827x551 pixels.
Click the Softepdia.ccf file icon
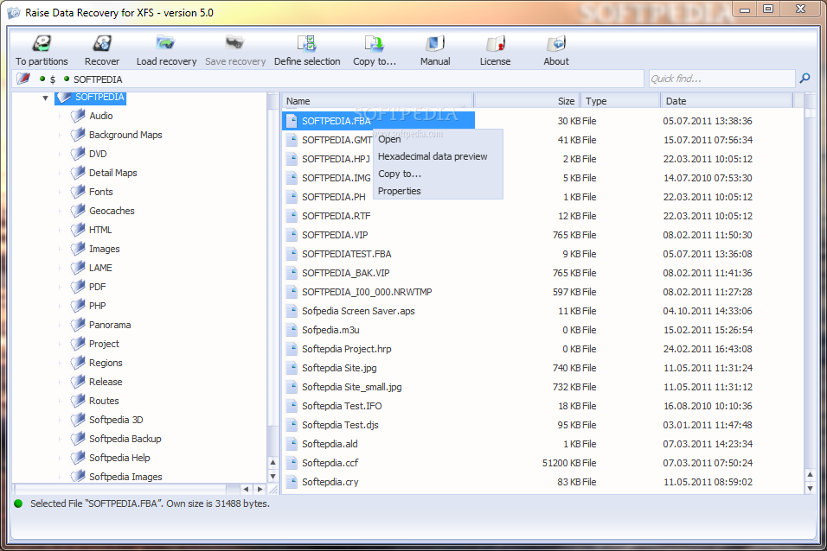tap(292, 463)
